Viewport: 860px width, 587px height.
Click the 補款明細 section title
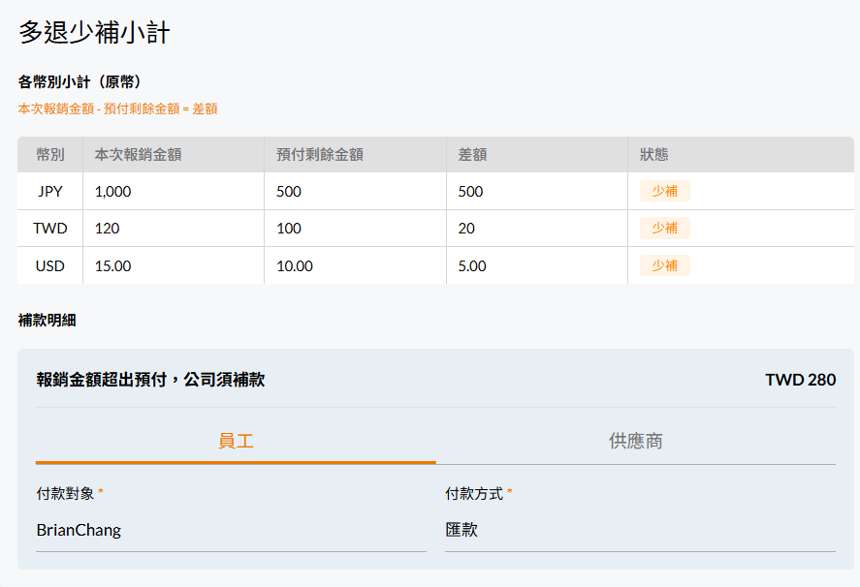coord(48,320)
